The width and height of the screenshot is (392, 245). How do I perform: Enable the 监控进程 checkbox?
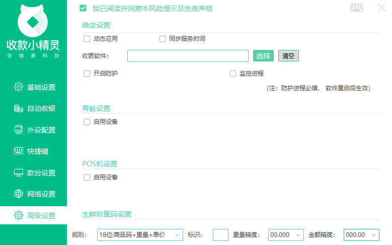(233, 74)
